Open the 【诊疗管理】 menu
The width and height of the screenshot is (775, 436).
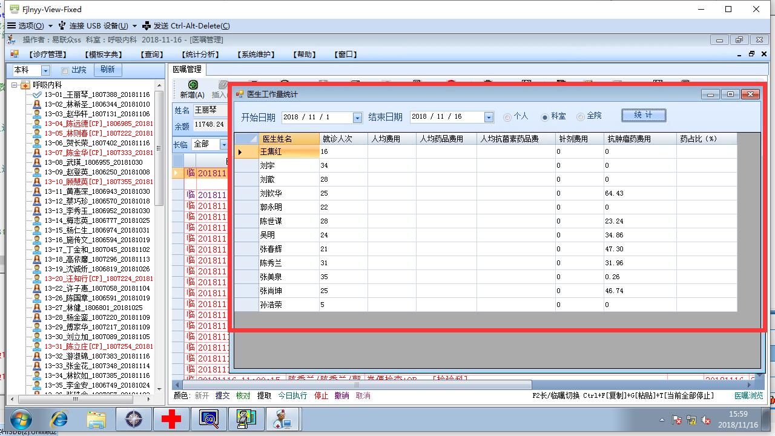47,54
